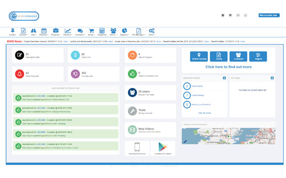
Task: Open the File Manager dropdown
Action: point(138,32)
